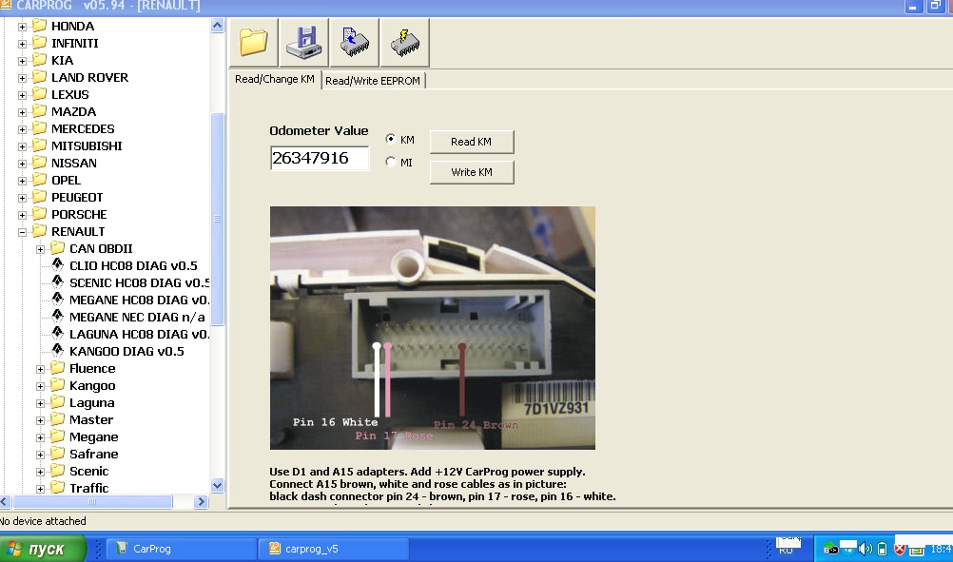The height and width of the screenshot is (562, 953).
Task: Select CLIO HC08 DIAG v0.5 entry icon
Action: pyautogui.click(x=58, y=265)
